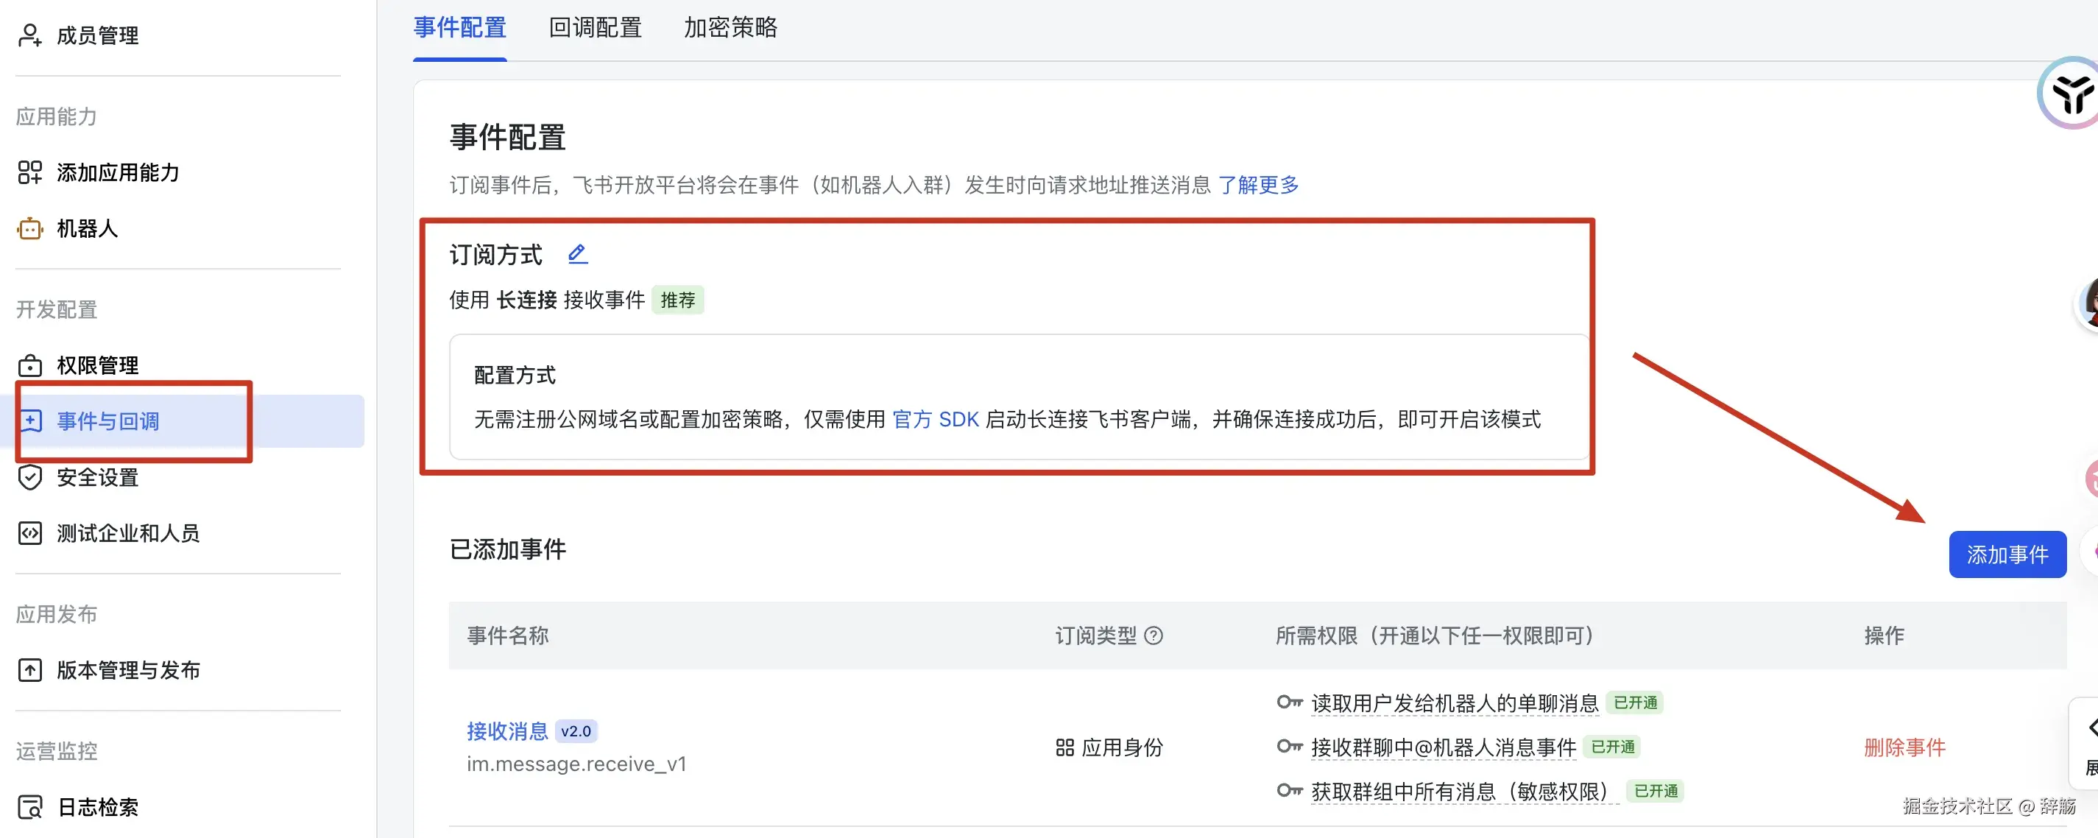The height and width of the screenshot is (838, 2098).
Task: Click the 机器人 robot icon
Action: (29, 229)
